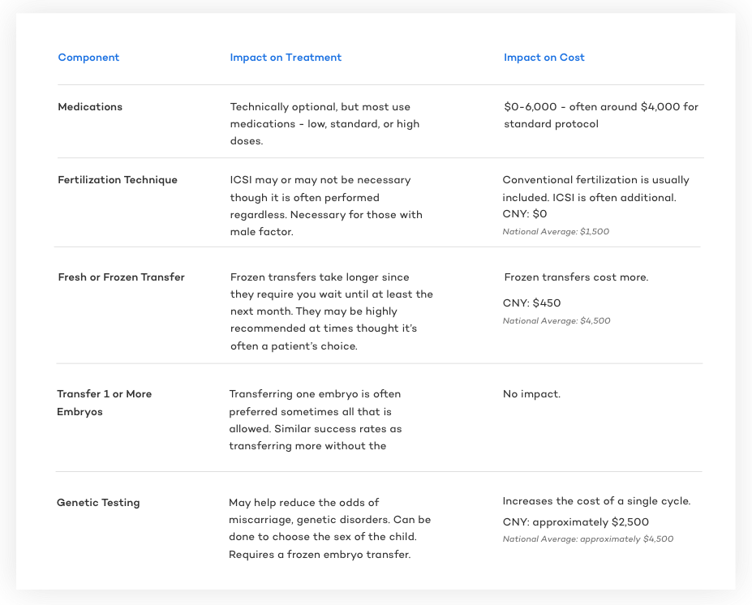
Task: Select the Fresh or Frozen Transfer label
Action: click(122, 277)
